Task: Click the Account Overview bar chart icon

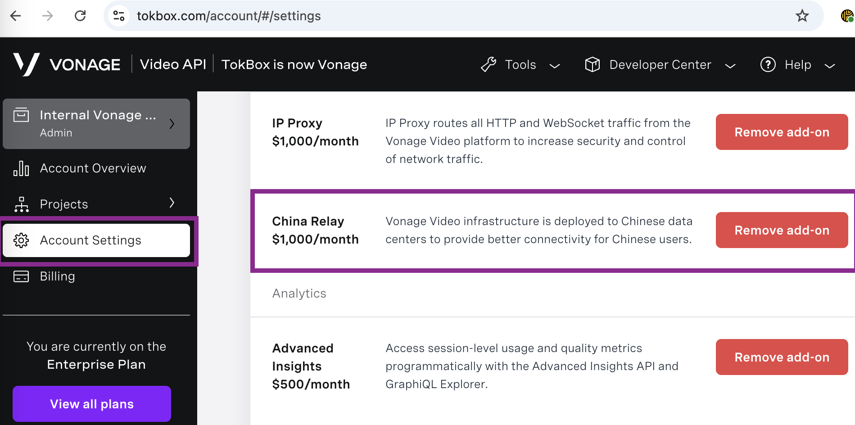Action: coord(21,168)
